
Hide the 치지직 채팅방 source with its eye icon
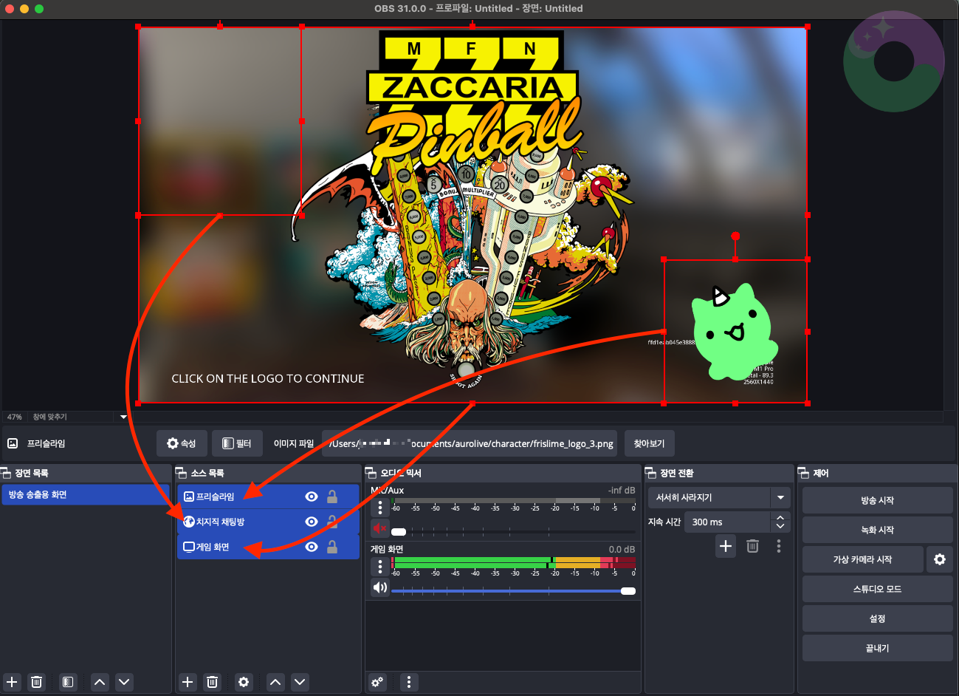[x=312, y=522]
